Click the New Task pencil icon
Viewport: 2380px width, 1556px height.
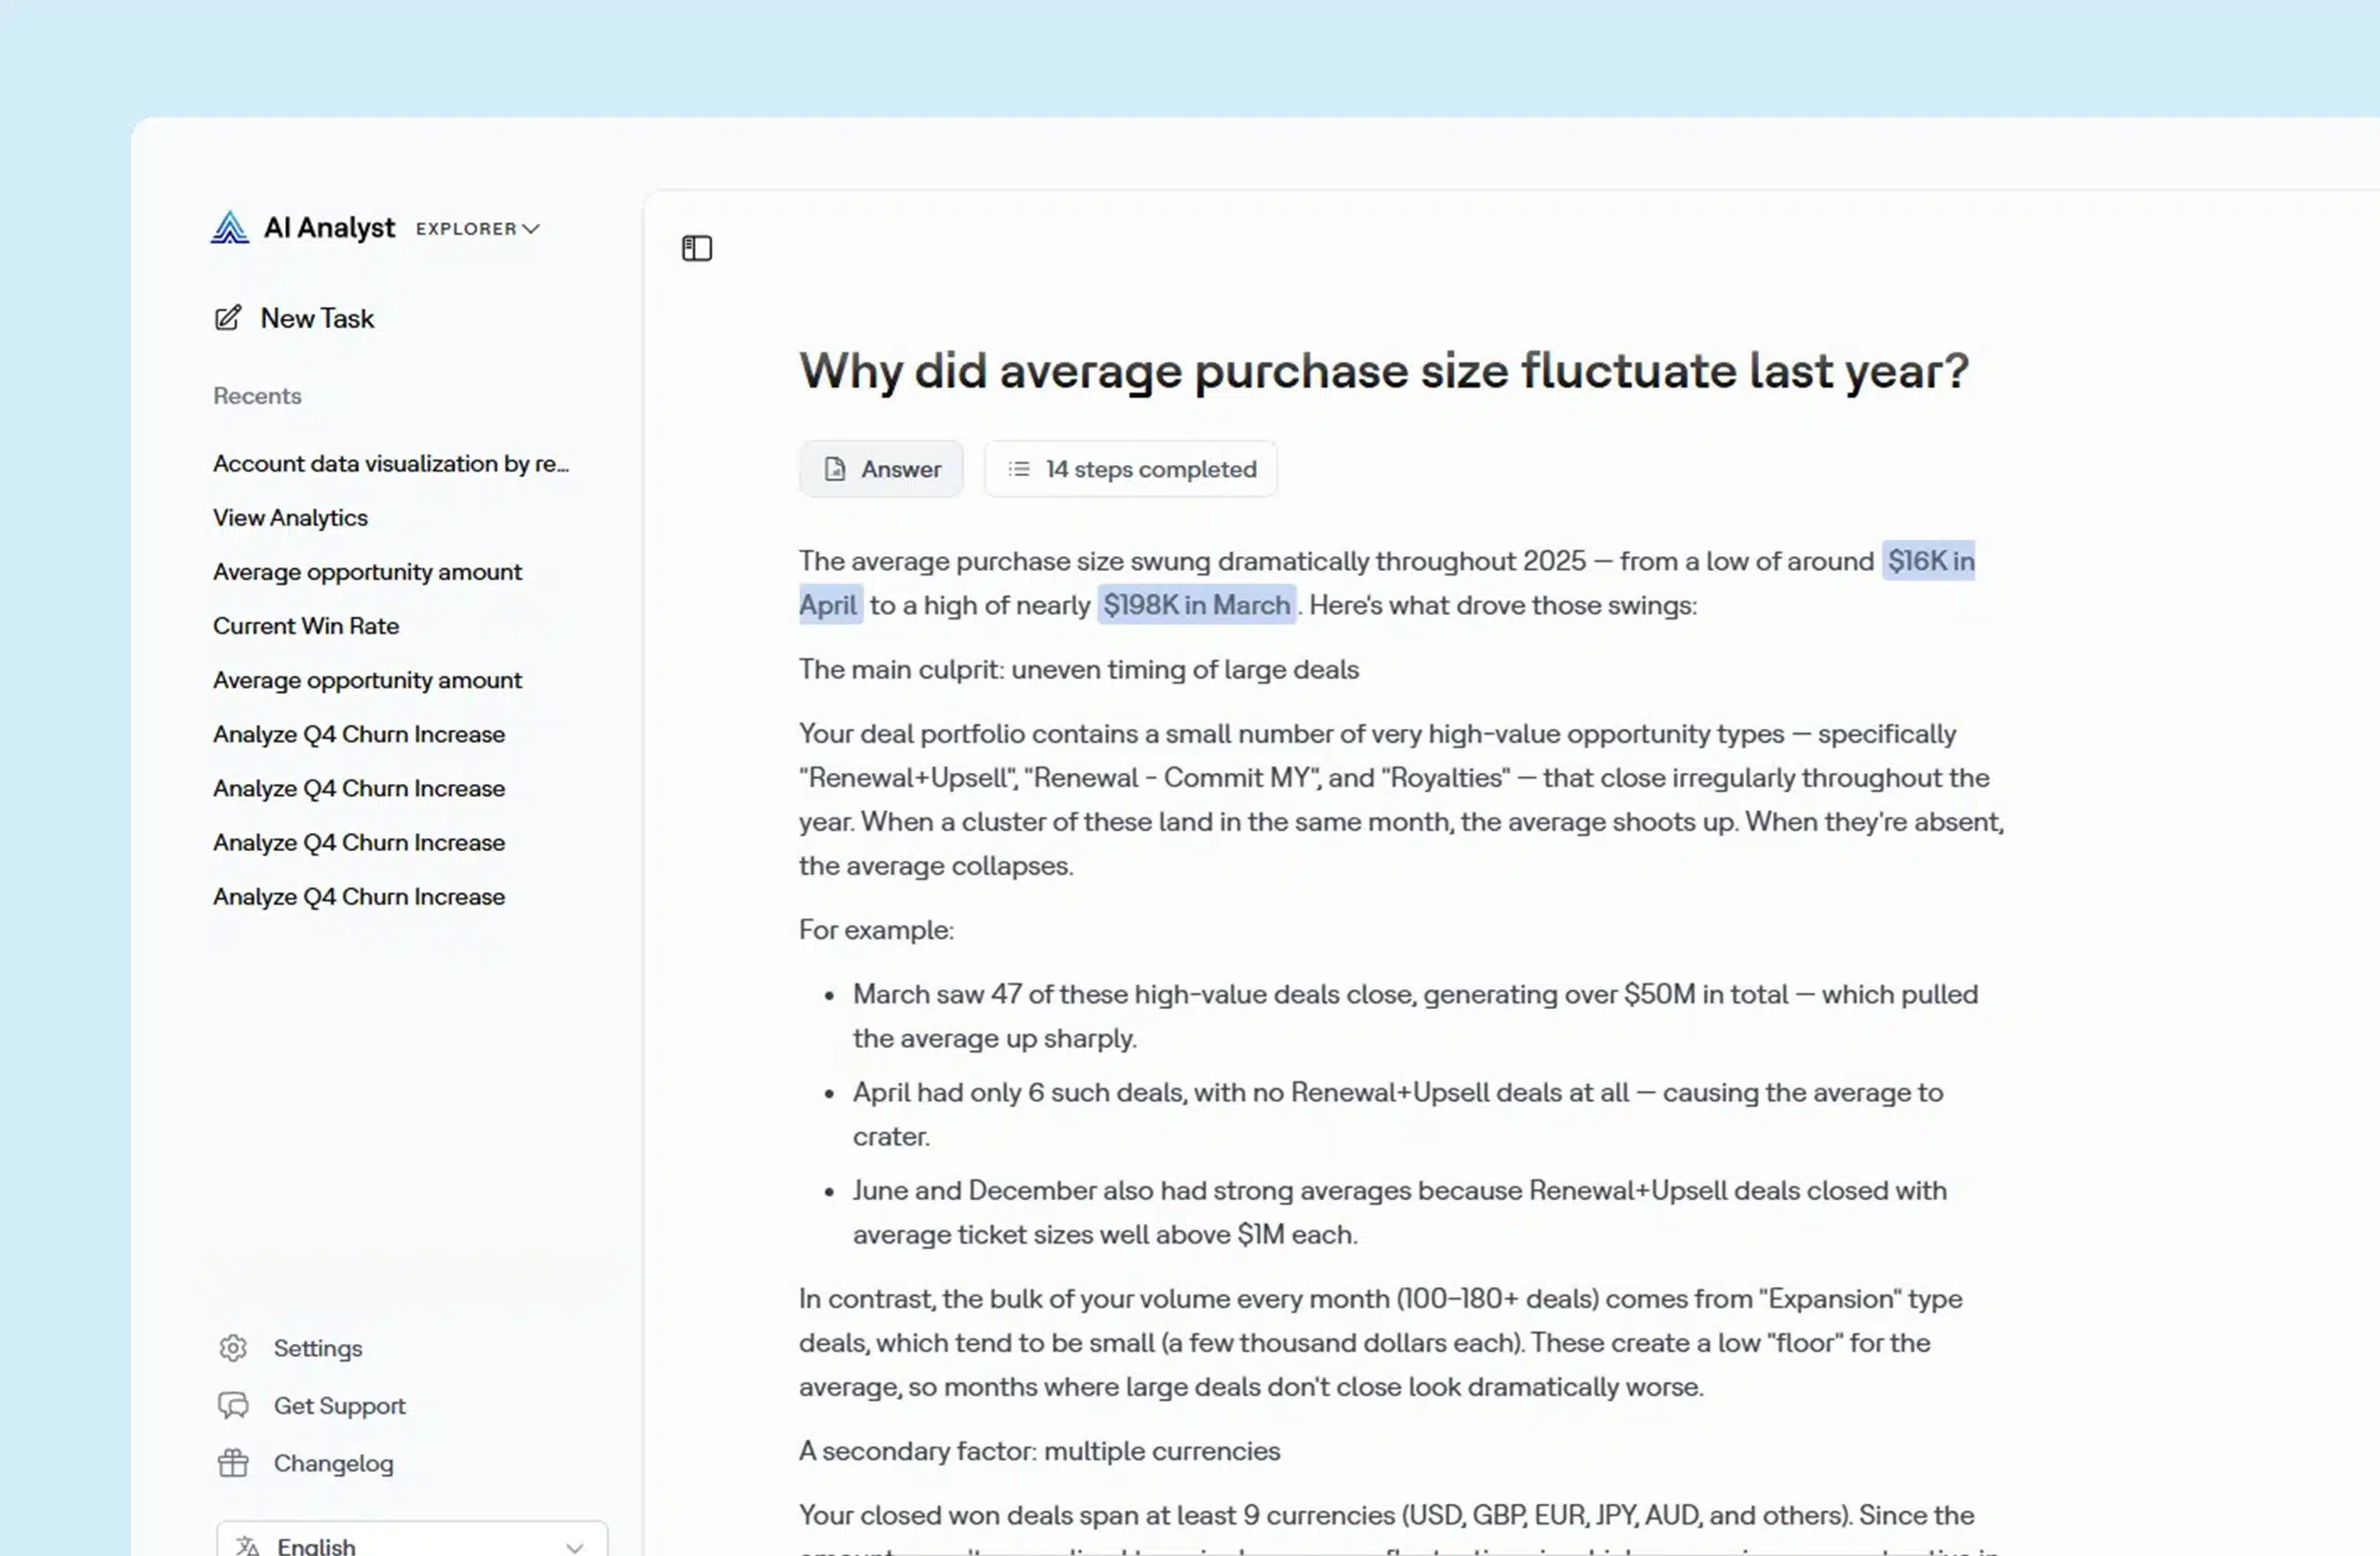(228, 318)
